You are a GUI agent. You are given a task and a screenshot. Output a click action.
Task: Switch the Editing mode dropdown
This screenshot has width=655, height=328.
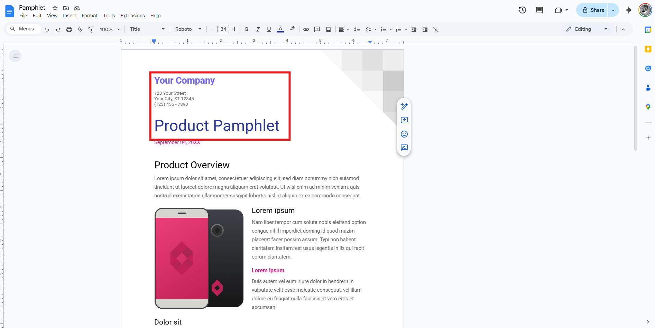coord(587,29)
